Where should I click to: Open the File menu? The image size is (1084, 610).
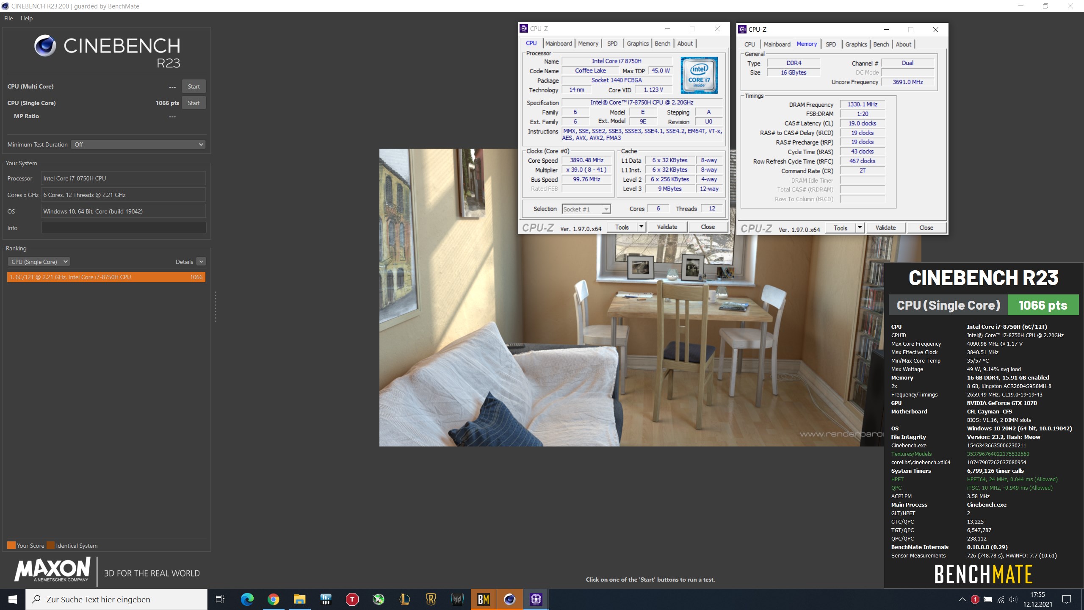pos(8,18)
